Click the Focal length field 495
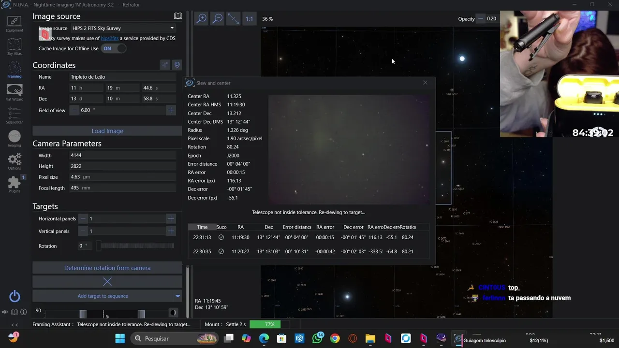The width and height of the screenshot is (619, 348). pyautogui.click(x=123, y=188)
